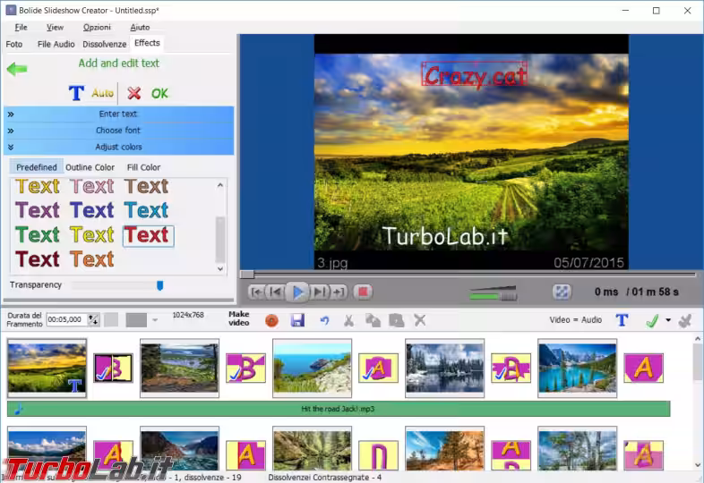Select the sunset field first slide thumbnail

(x=47, y=369)
